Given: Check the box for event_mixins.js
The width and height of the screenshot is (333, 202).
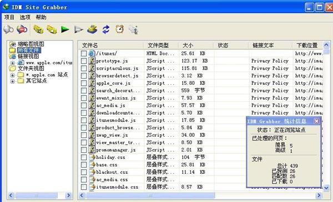Looking at the screenshot, I should 84,98.
